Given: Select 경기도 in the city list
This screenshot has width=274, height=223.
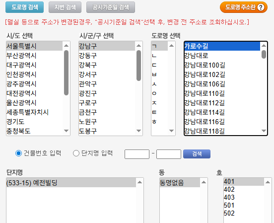Looking at the screenshot, I should [34, 122].
